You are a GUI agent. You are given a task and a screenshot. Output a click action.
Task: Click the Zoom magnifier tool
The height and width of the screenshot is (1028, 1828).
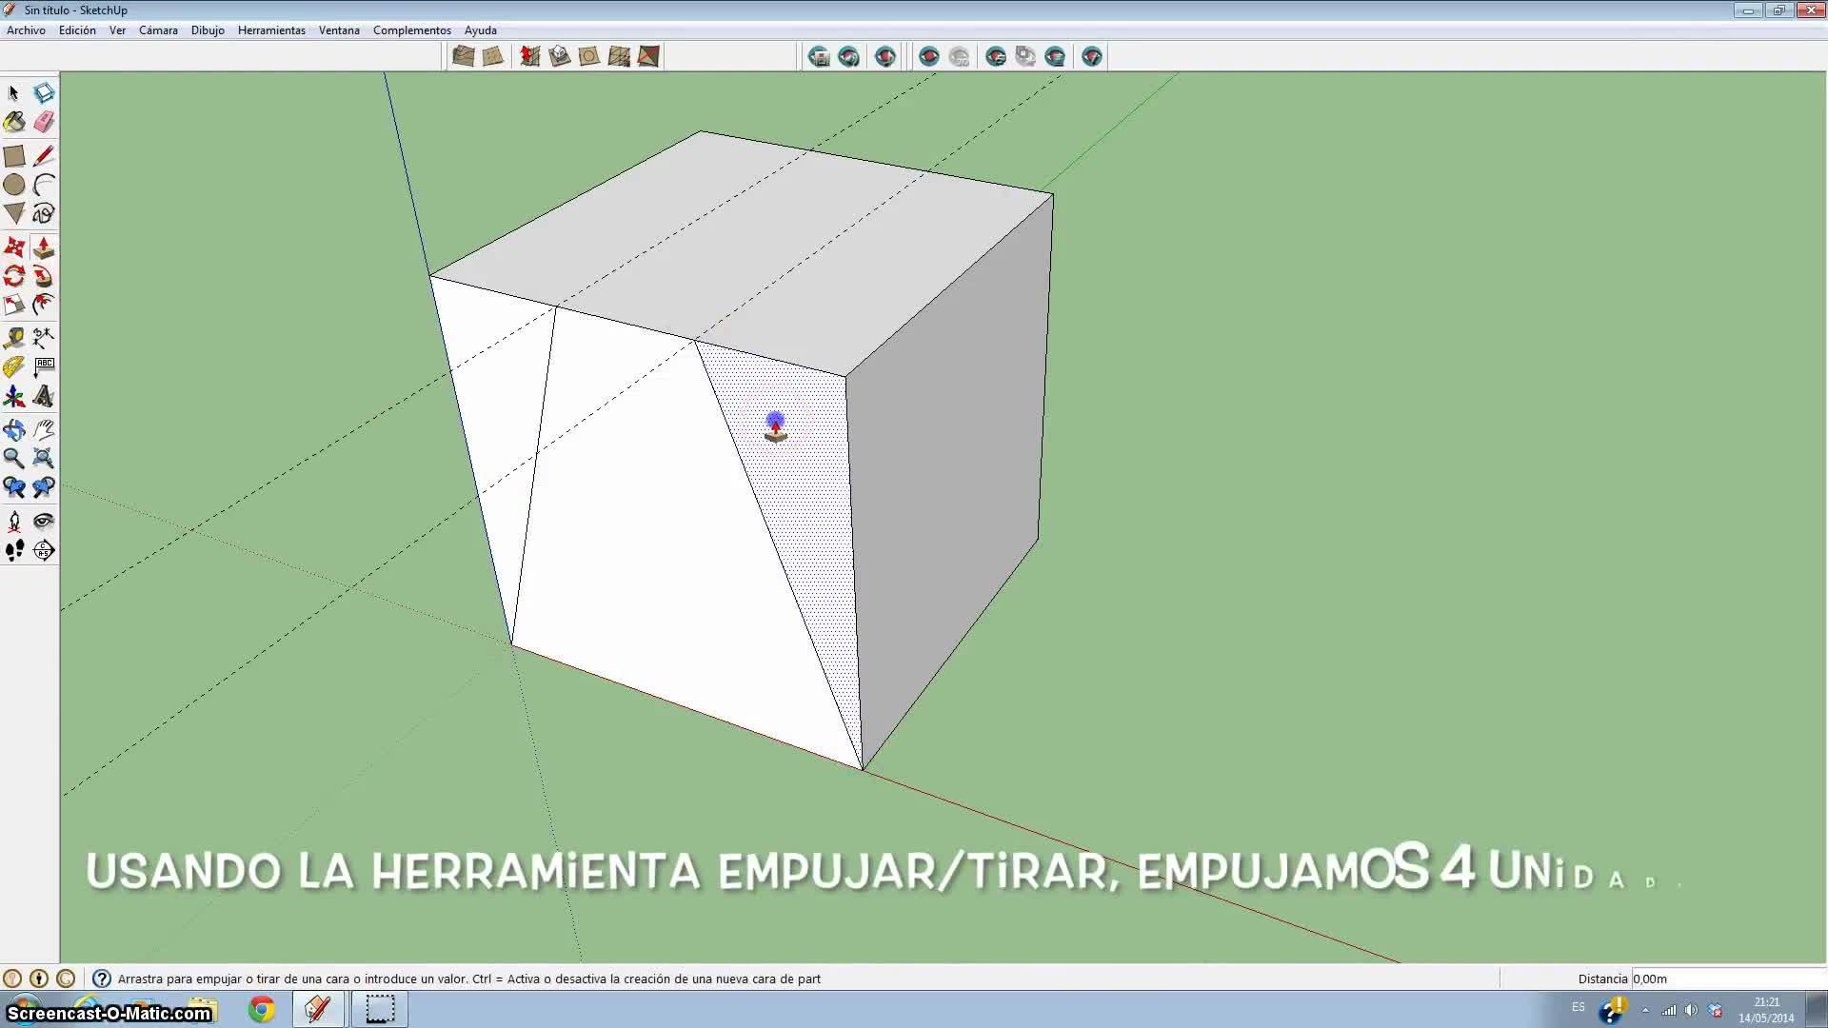[x=14, y=458]
